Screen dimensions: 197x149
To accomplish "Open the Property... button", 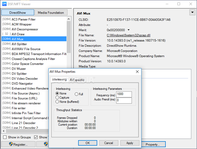I will (x=153, y=144).
